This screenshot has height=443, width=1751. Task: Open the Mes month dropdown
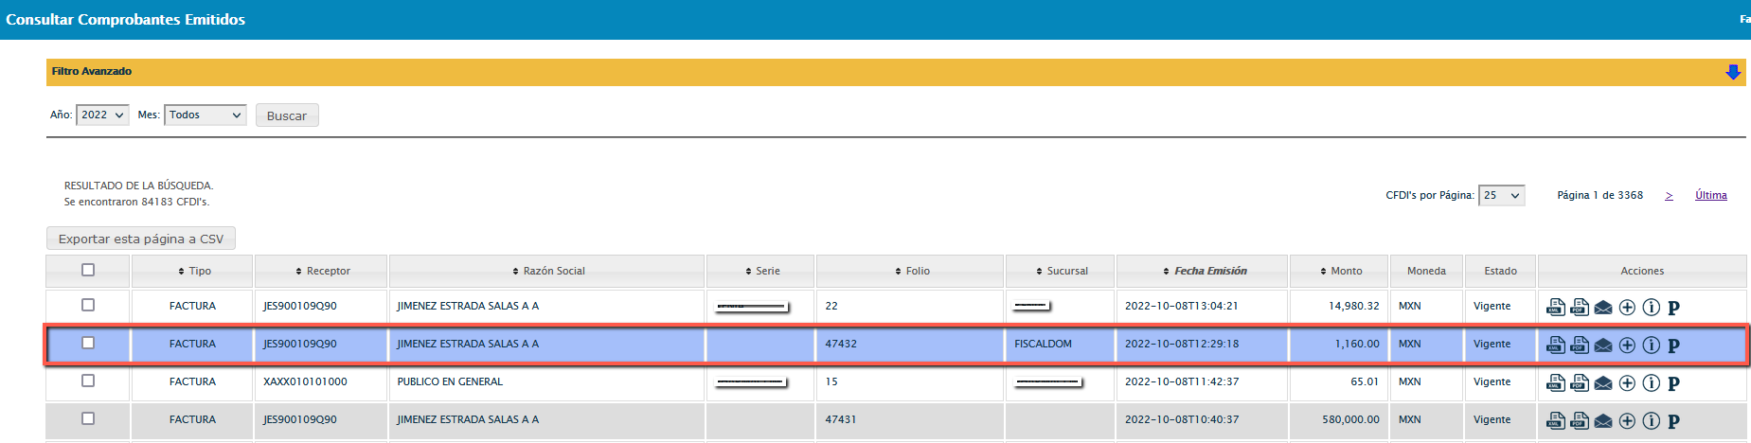(205, 115)
